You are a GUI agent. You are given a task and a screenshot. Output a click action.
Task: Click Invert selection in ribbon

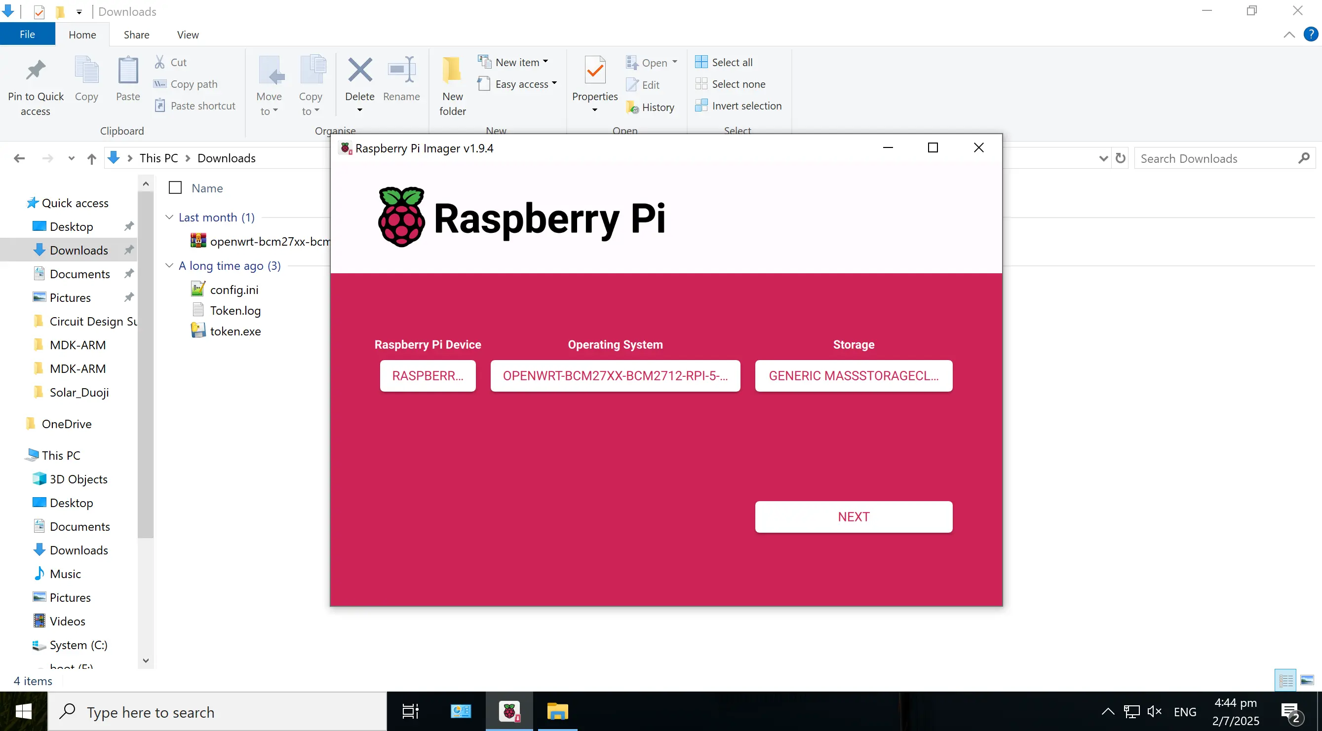click(739, 106)
